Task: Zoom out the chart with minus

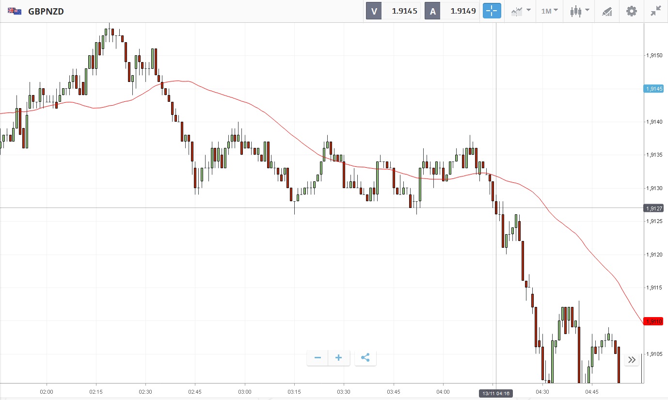Action: 318,358
